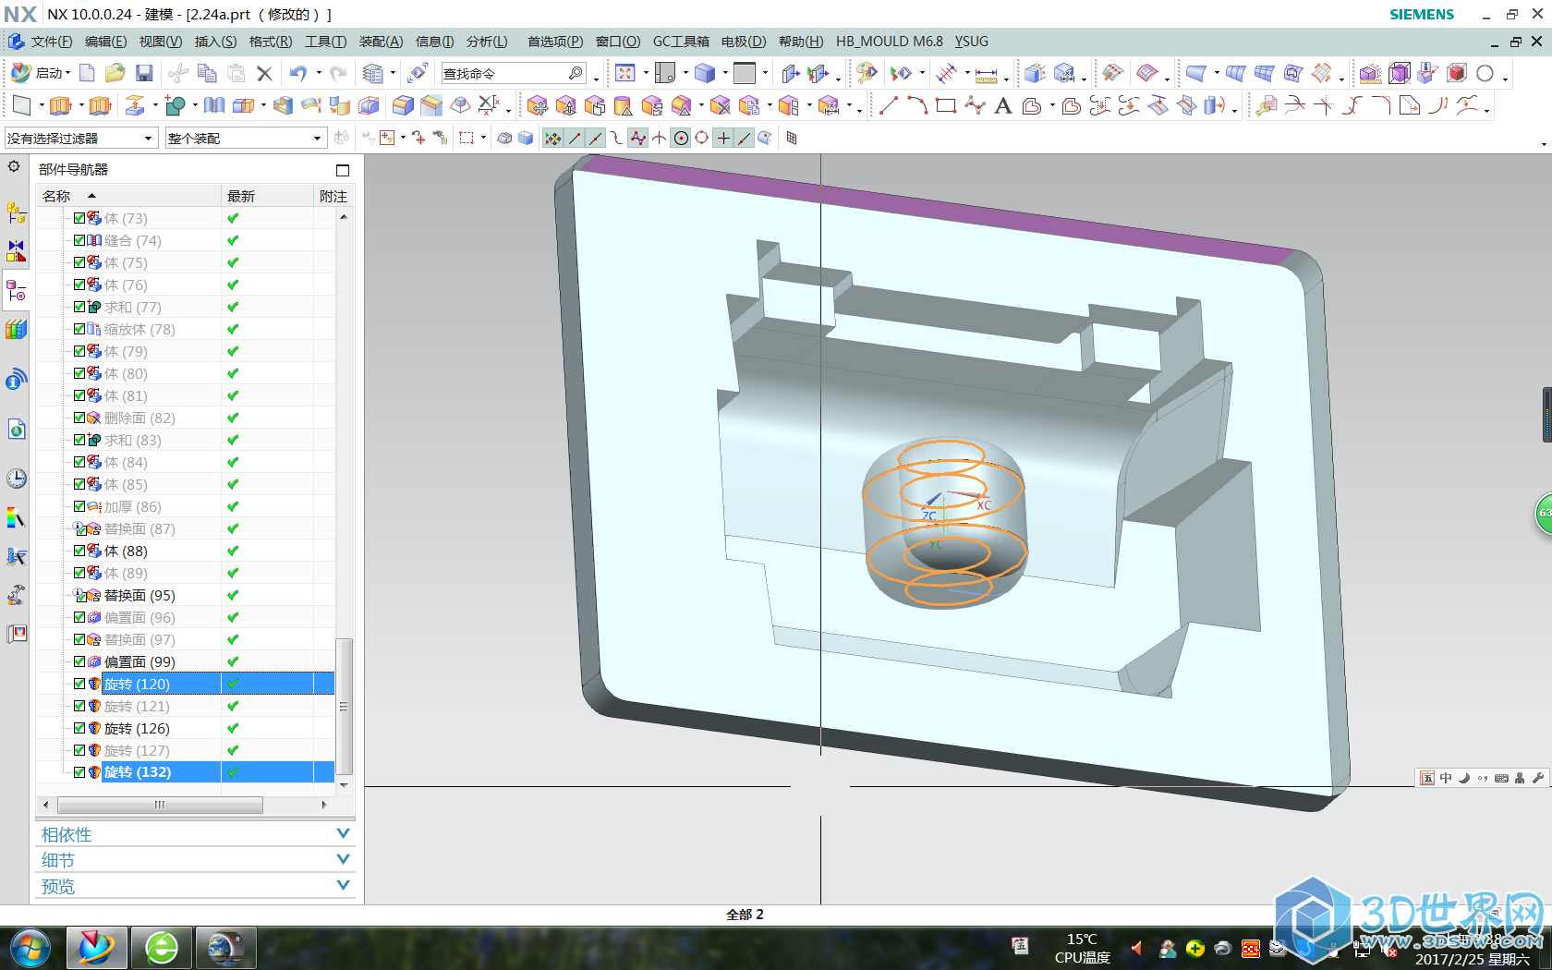Uncheck the 体 (73) feature checkbox

79,218
